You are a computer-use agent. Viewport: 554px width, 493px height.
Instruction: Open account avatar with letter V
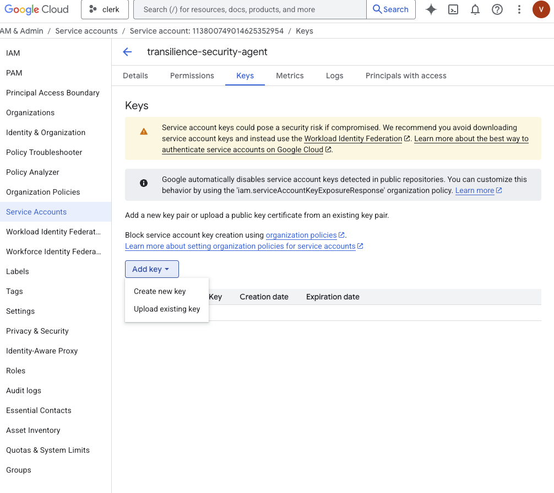click(541, 9)
